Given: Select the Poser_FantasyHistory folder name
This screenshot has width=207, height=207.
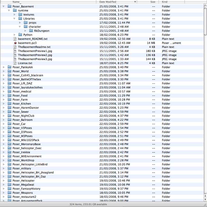Looking at the screenshot, I should point(26,189).
